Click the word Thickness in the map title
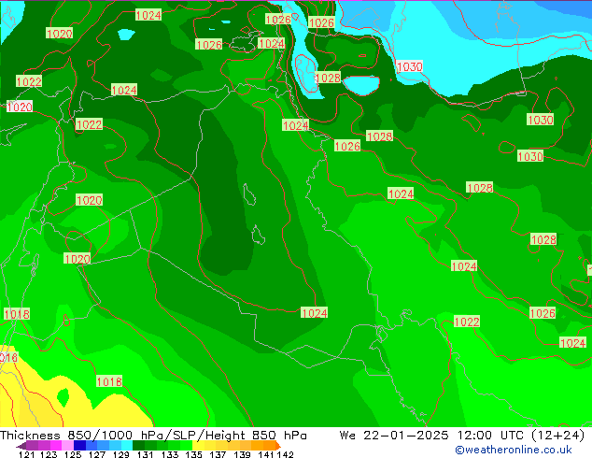The image size is (592, 458). [30, 436]
